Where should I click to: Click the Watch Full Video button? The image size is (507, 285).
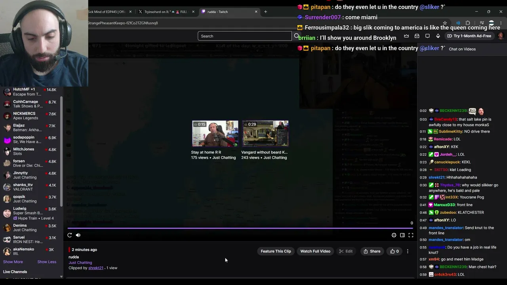click(315, 251)
